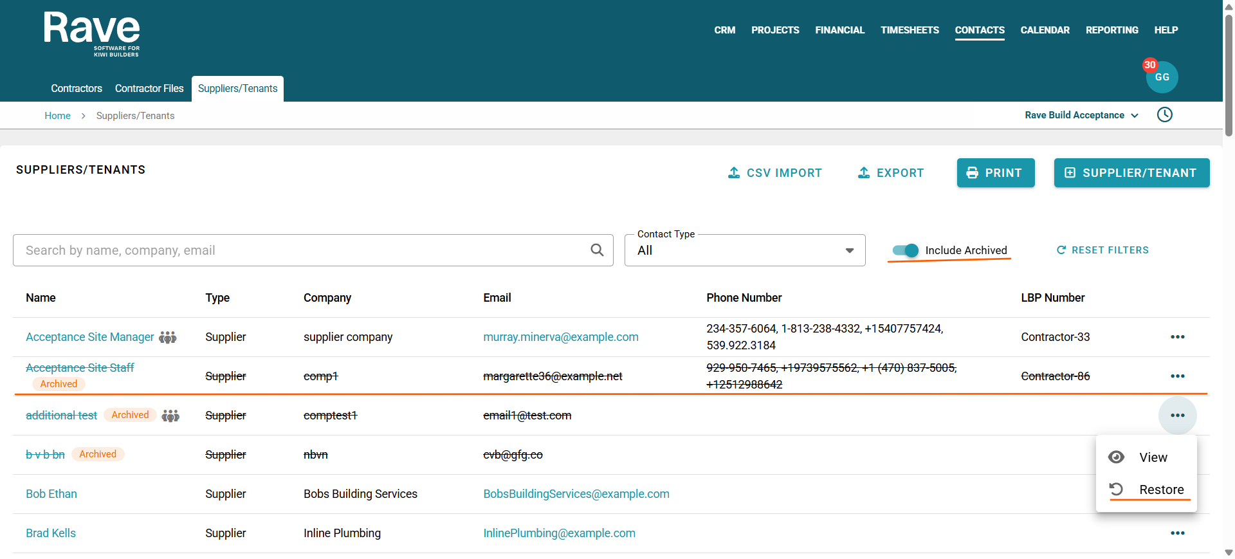
Task: Open the Timesheets navigation menu
Action: [910, 30]
